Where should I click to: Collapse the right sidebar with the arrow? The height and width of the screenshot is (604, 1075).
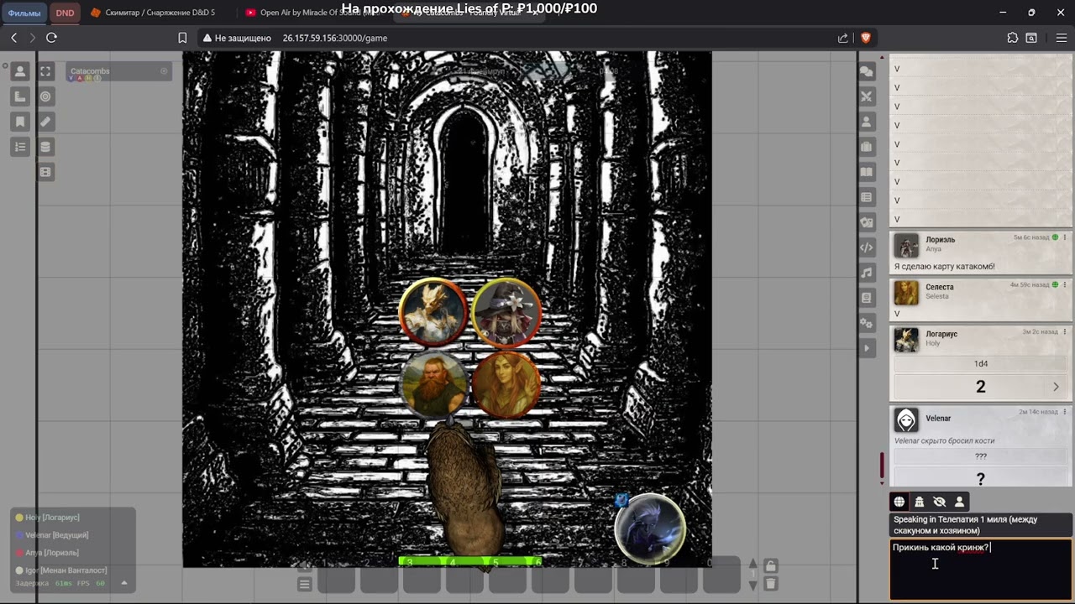[867, 348]
